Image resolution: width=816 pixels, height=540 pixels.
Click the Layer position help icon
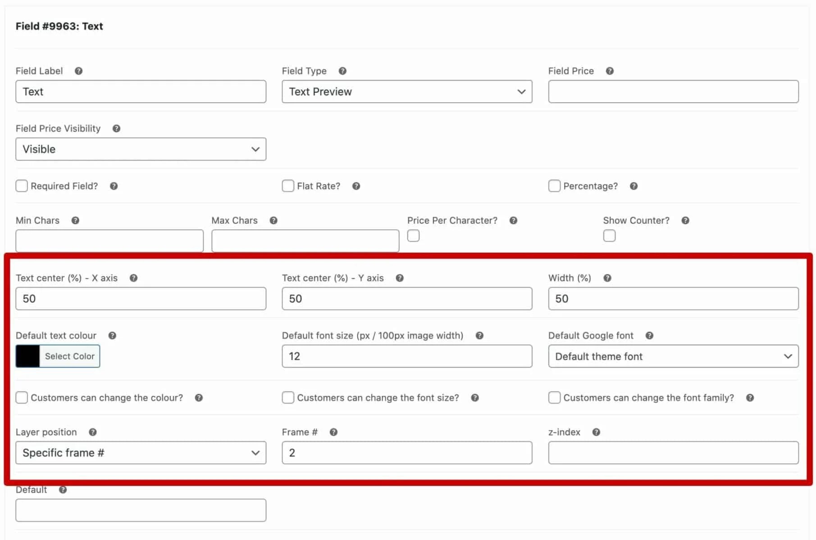click(x=92, y=432)
